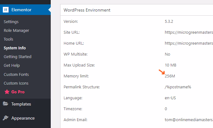The image size is (213, 128).
Task: Click the Site URL label
Action: 72,32
